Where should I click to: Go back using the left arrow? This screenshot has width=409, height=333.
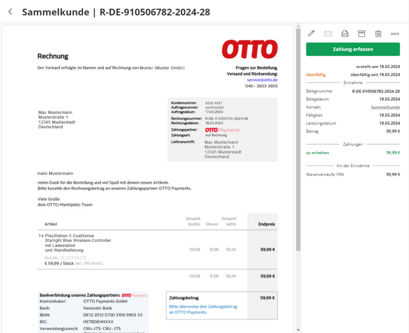coord(10,12)
